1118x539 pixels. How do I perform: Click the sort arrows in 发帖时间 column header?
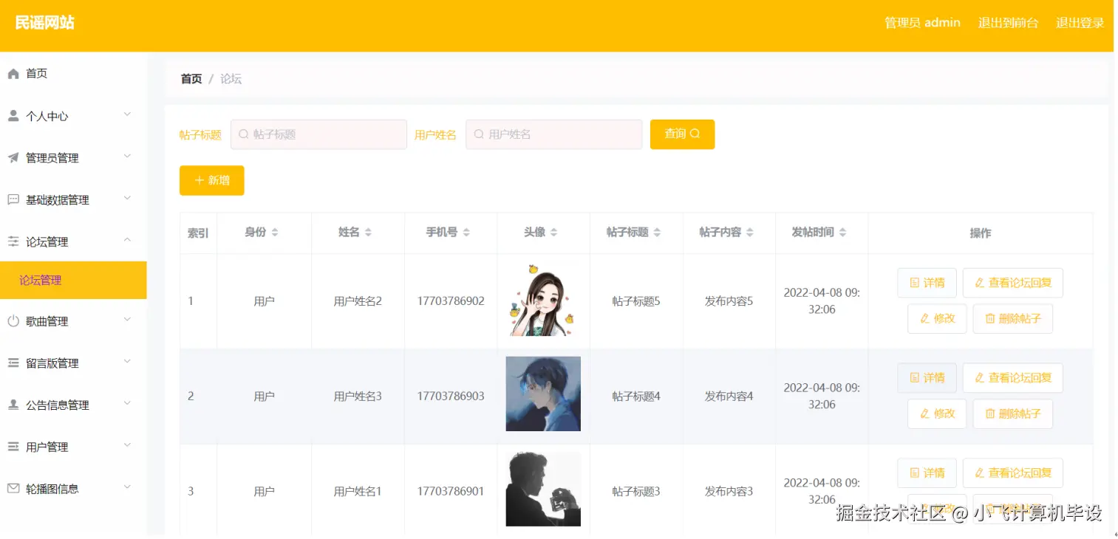(842, 233)
